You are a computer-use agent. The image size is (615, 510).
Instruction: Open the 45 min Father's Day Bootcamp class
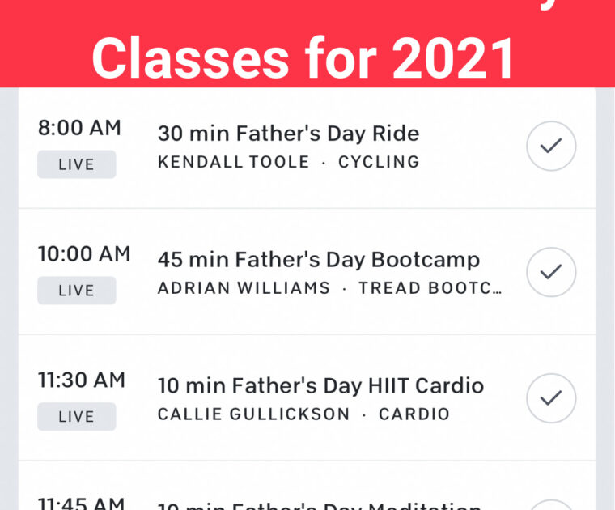tap(318, 260)
